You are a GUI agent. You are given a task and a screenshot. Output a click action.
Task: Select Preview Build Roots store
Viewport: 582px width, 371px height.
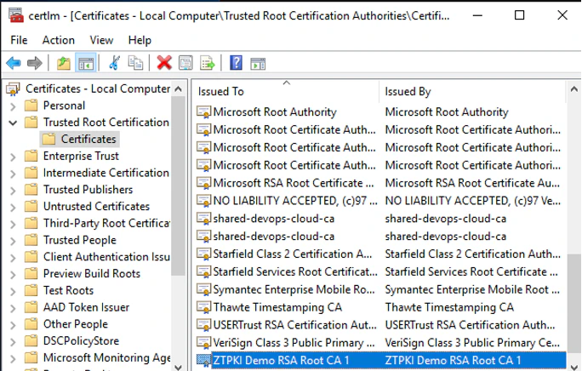(x=92, y=273)
